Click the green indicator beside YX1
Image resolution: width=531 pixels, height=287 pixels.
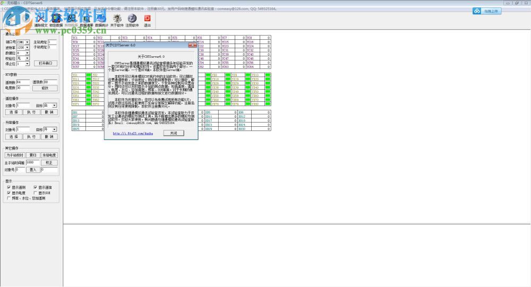pos(89,75)
